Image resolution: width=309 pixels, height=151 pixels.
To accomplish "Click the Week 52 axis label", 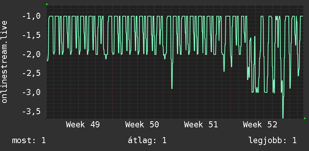I will point(260,125).
